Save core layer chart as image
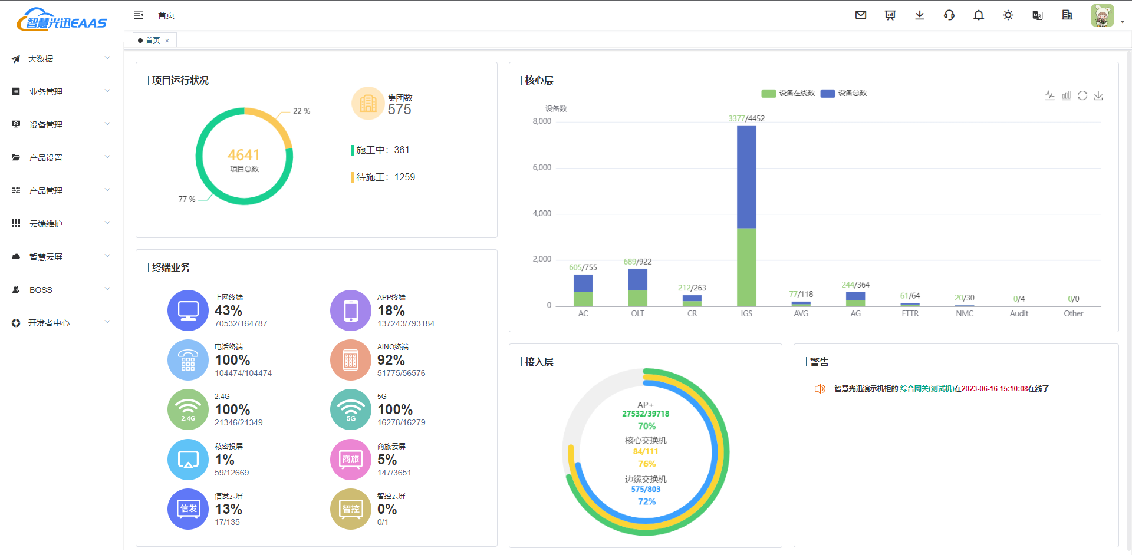 point(1098,95)
